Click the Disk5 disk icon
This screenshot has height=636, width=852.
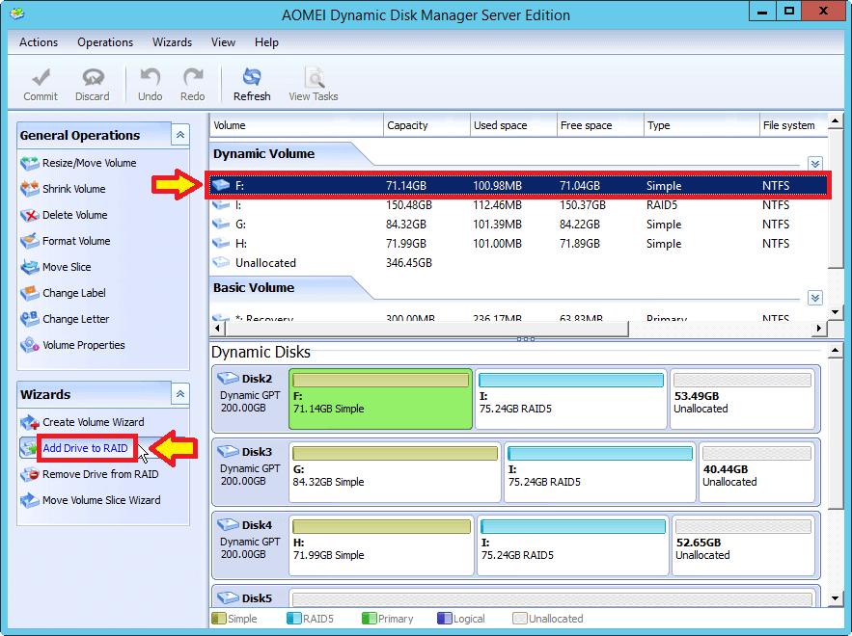[x=228, y=598]
